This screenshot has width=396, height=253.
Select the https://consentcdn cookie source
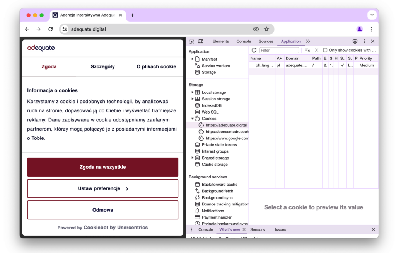(227, 132)
